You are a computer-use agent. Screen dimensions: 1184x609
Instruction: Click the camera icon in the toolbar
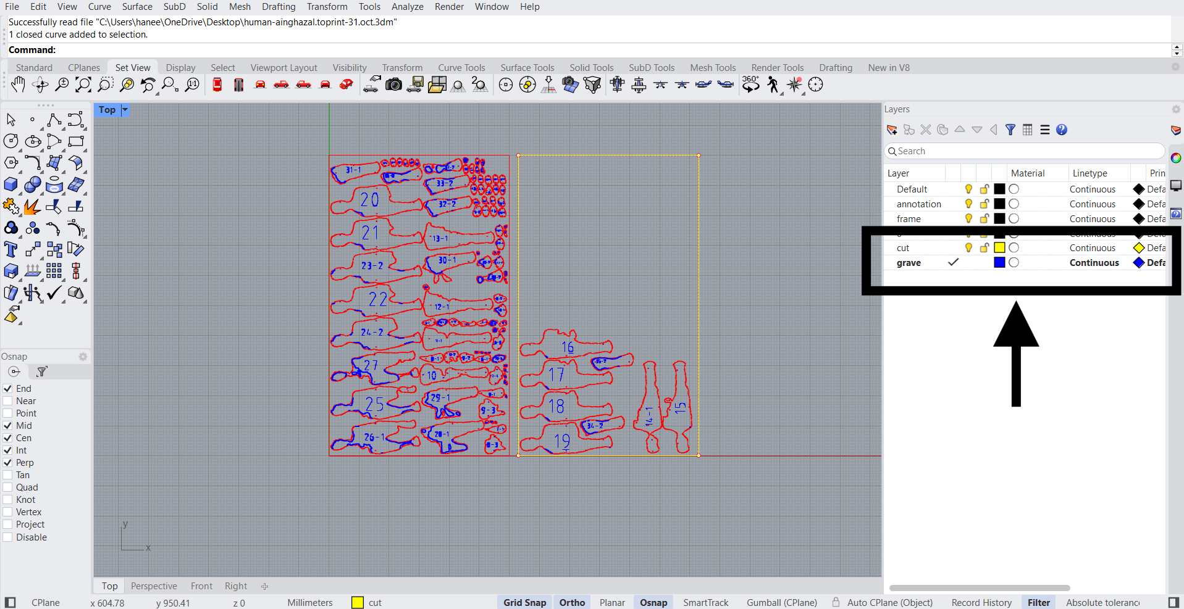coord(393,85)
